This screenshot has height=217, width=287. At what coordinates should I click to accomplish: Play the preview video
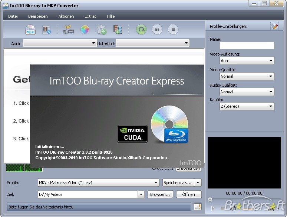tap(213, 208)
